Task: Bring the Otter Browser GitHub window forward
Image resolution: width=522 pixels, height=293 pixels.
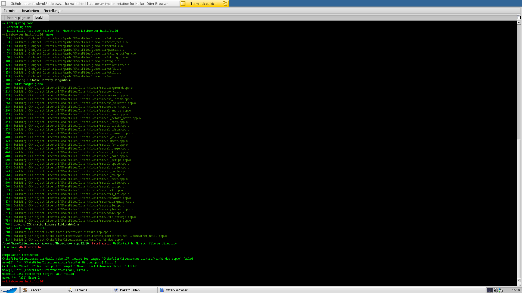Action: click(x=89, y=4)
